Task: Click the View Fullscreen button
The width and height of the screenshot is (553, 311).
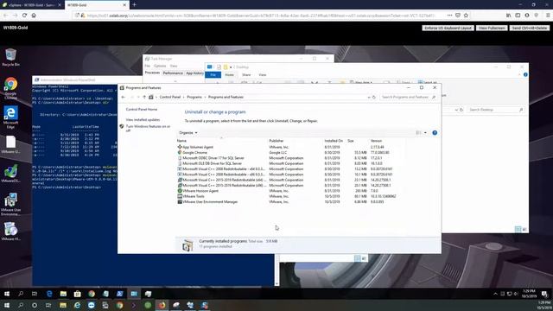Action: pos(492,28)
